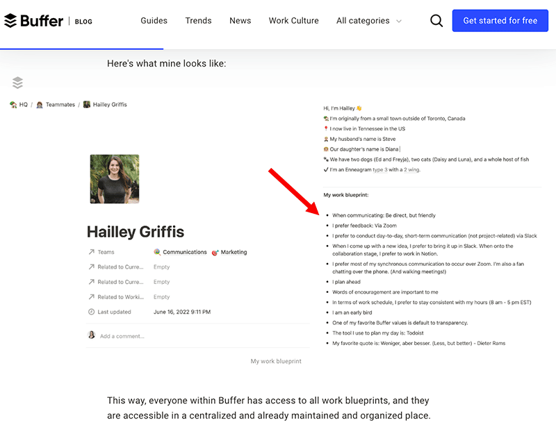Click paragraph starting This way, everyone within Buffer

coord(269,407)
